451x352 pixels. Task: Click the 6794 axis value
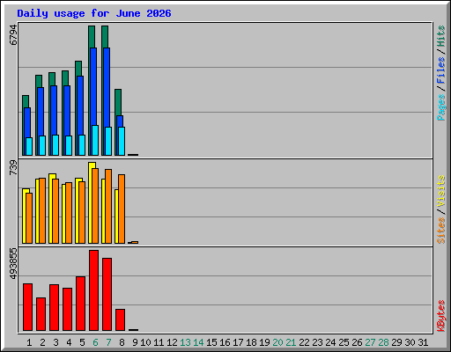coord(13,35)
